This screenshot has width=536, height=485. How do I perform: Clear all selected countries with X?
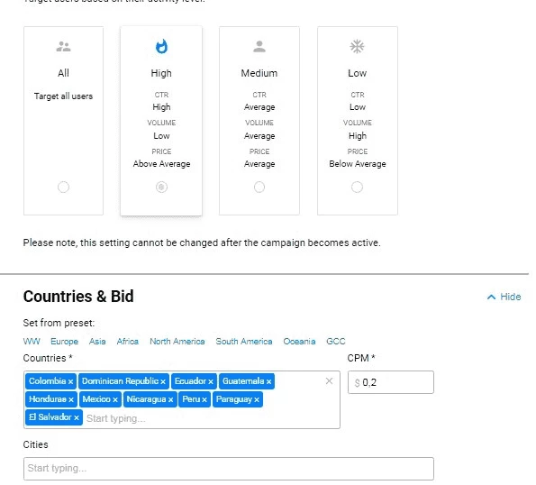coord(329,381)
